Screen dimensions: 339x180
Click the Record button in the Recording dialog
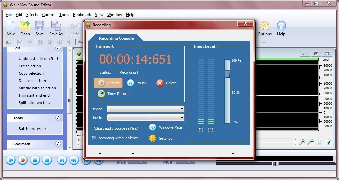point(108,83)
